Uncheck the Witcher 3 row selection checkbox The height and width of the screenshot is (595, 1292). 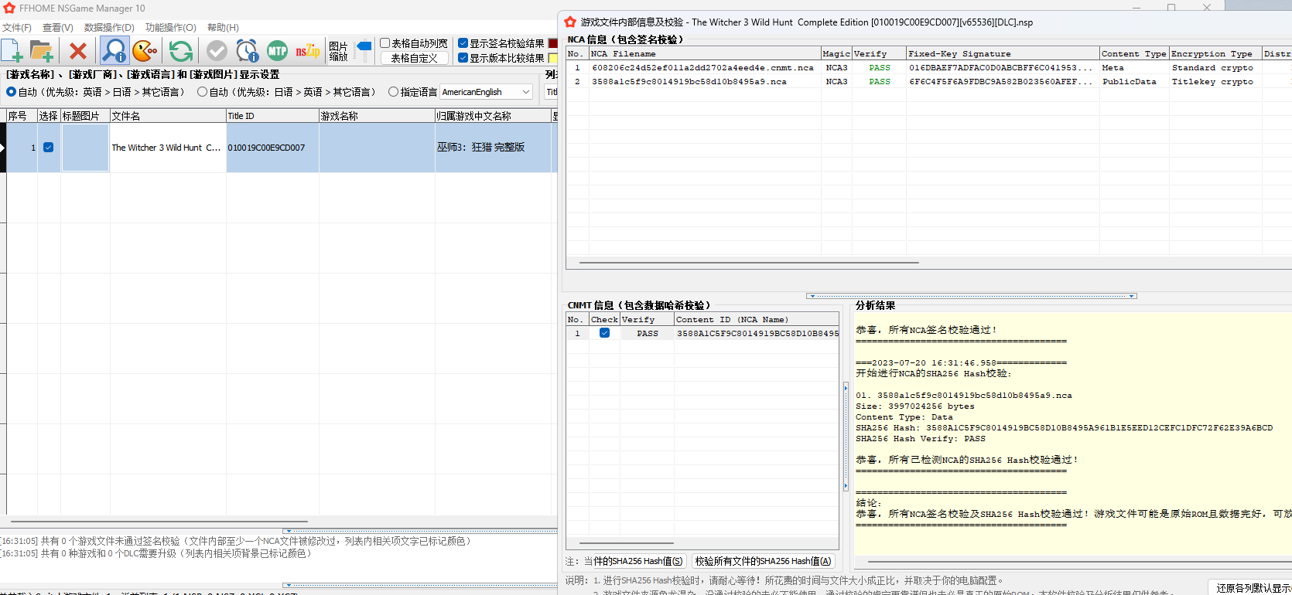tap(49, 147)
